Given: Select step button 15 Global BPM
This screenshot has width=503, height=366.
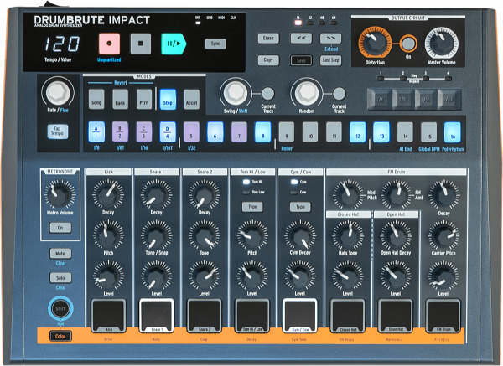Looking at the screenshot, I should click(x=429, y=131).
